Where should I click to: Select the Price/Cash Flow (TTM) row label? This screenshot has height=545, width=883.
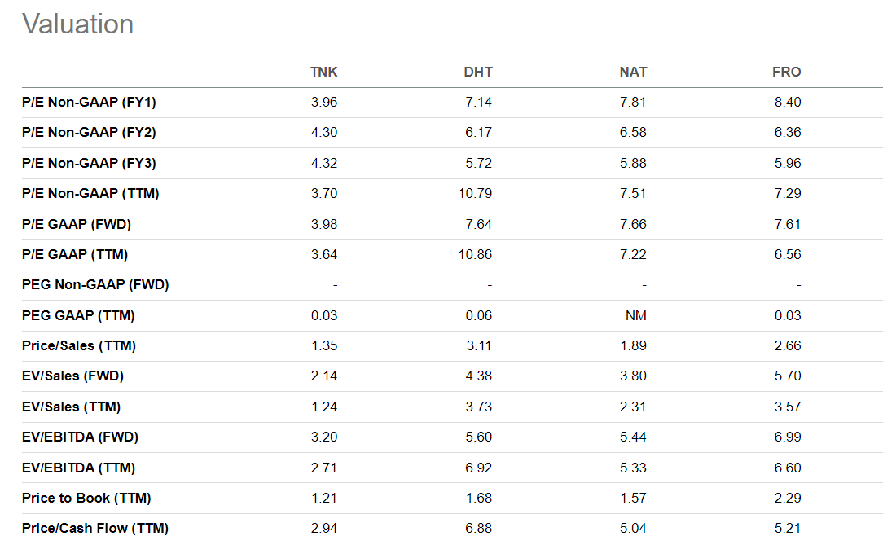coord(95,528)
